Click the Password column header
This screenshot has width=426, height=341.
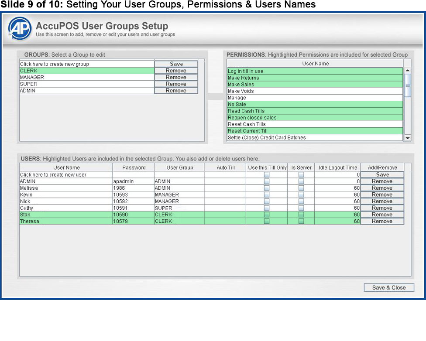coord(134,167)
